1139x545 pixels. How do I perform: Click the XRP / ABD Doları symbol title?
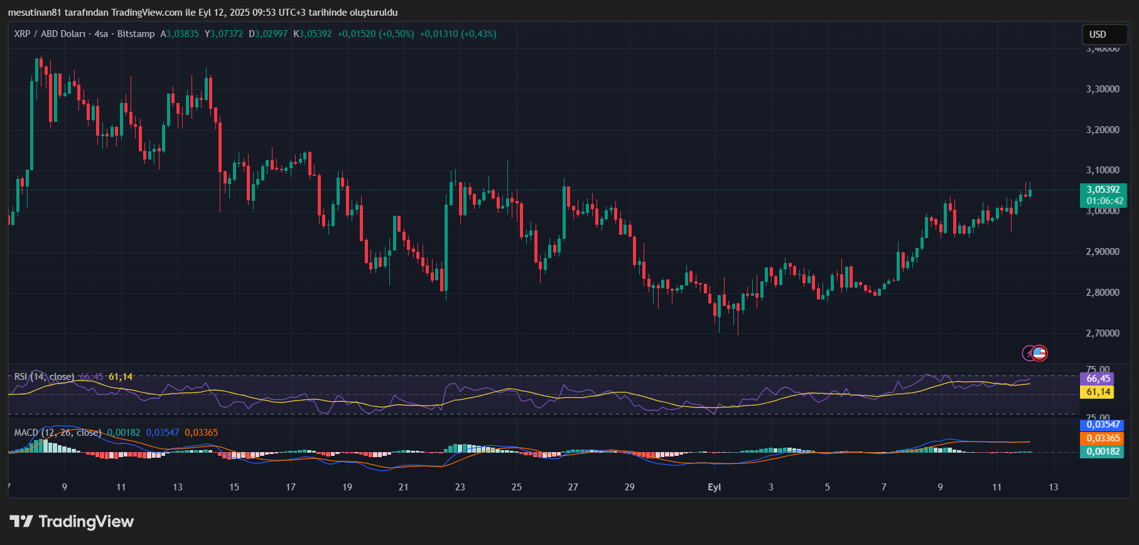coord(50,34)
